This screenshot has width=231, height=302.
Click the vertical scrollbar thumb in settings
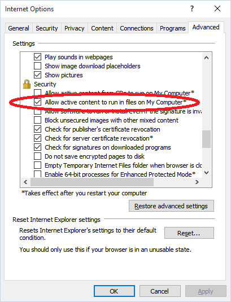206,139
